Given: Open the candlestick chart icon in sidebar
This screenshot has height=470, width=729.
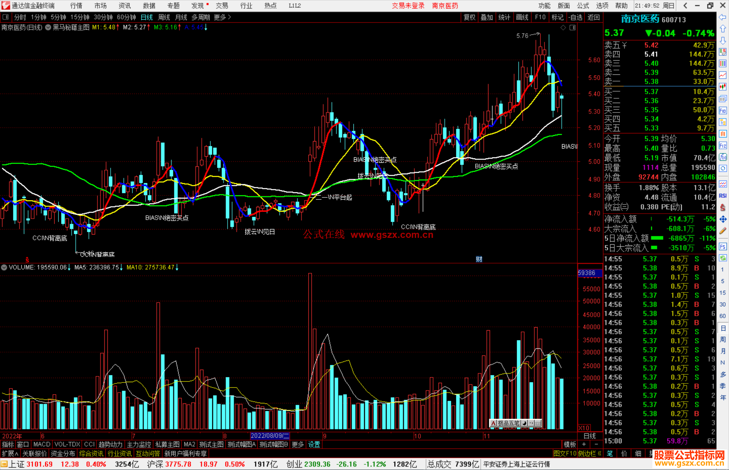Looking at the screenshot, I should click(723, 87).
